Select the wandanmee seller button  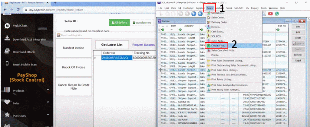point(142,23)
